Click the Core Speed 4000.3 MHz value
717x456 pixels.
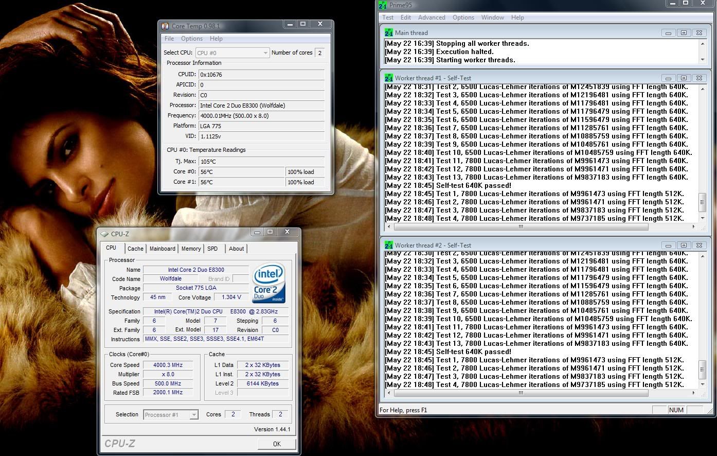[168, 365]
